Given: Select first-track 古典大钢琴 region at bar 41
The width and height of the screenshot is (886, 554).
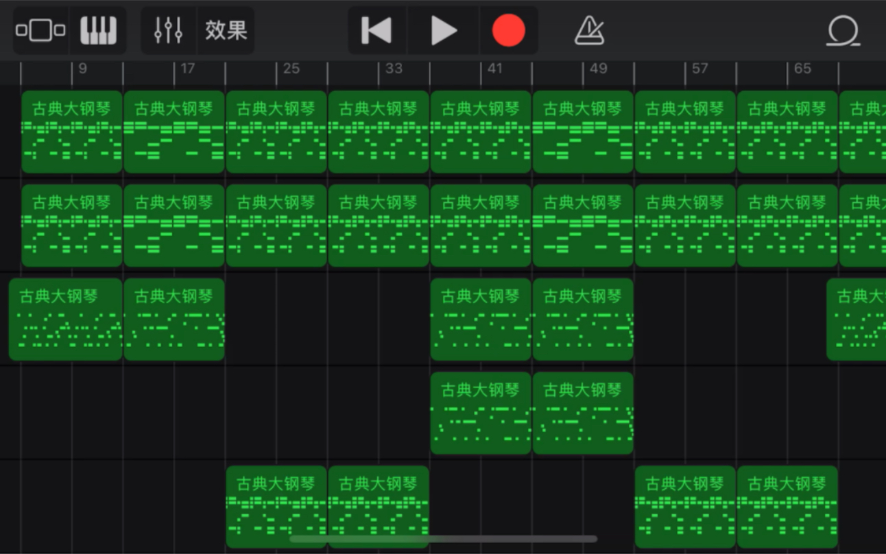Looking at the screenshot, I should click(481, 132).
